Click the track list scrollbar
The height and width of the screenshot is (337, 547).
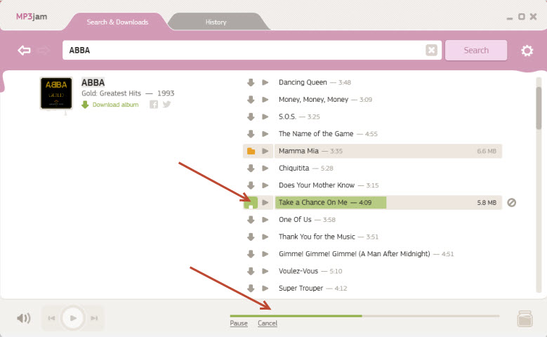tap(539, 108)
